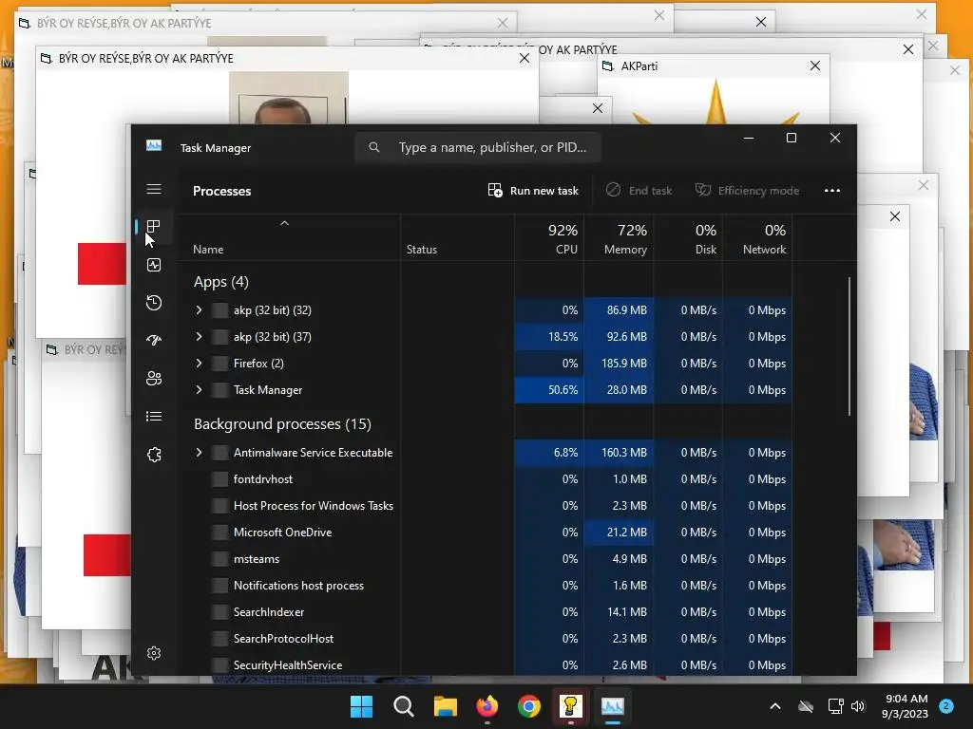Click the End task button
Viewport: 973px width, 729px height.
click(639, 190)
